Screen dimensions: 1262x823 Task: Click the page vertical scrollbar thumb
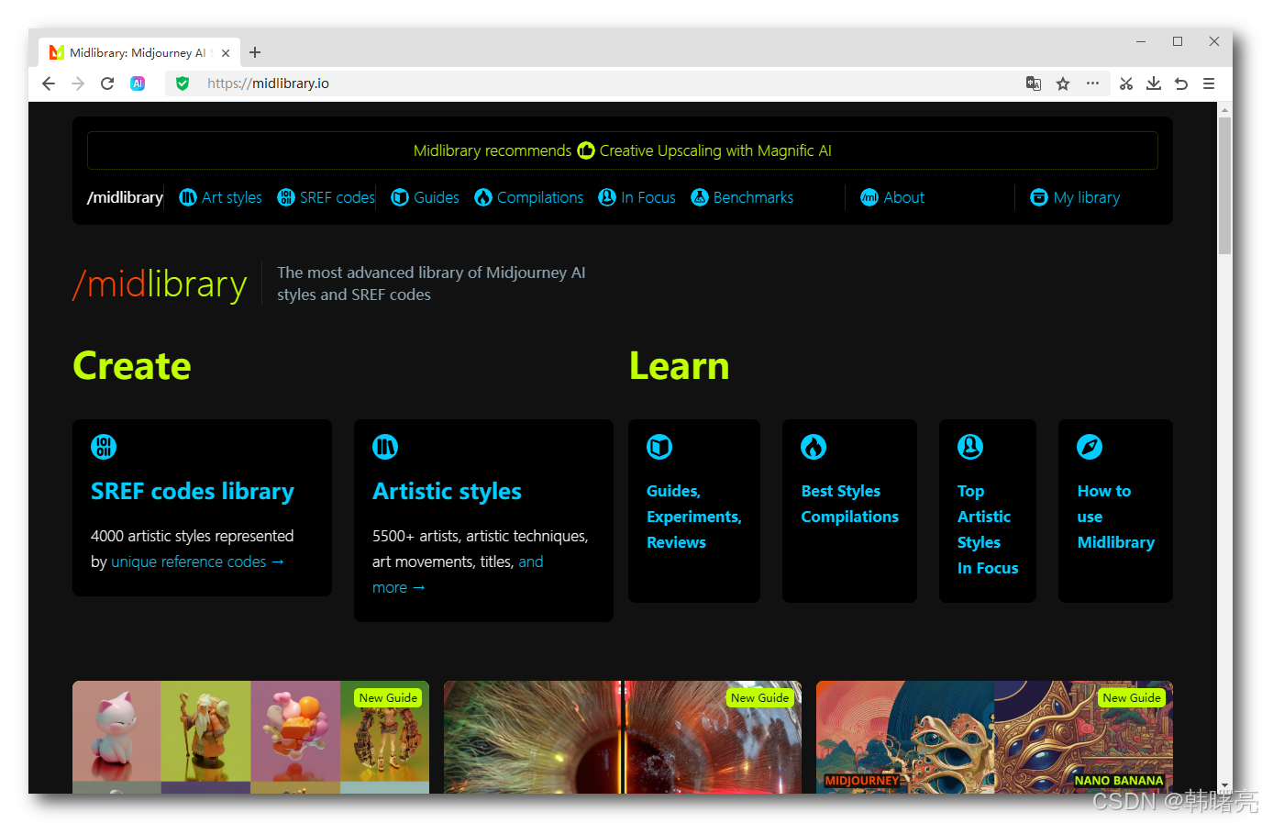[1224, 185]
